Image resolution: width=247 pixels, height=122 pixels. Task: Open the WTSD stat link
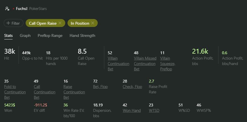click(154, 110)
